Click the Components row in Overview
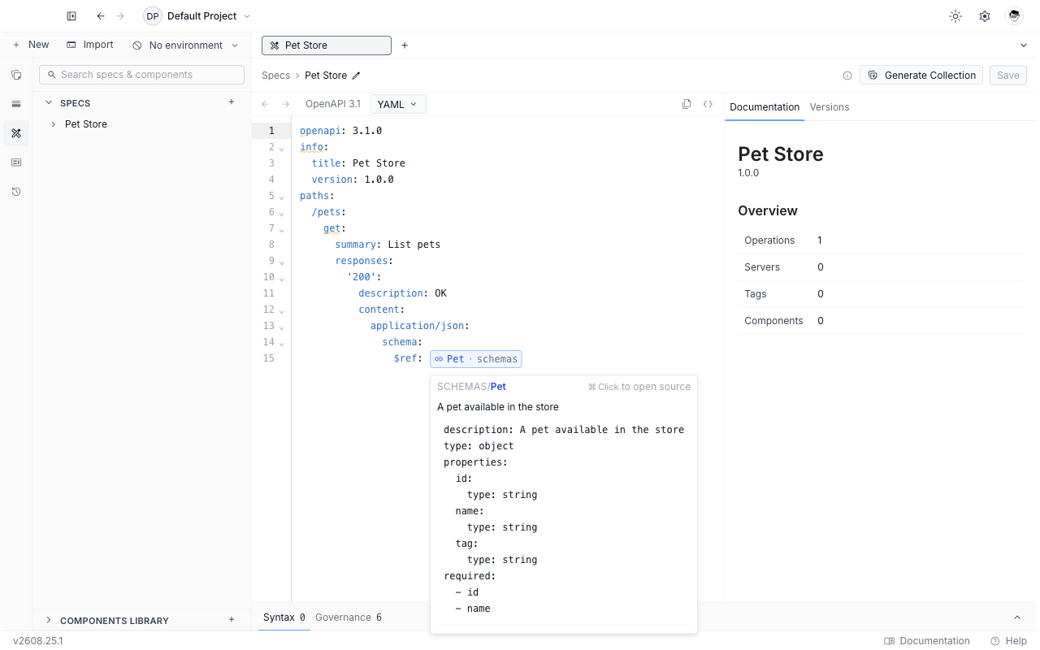The width and height of the screenshot is (1040, 650). click(881, 321)
